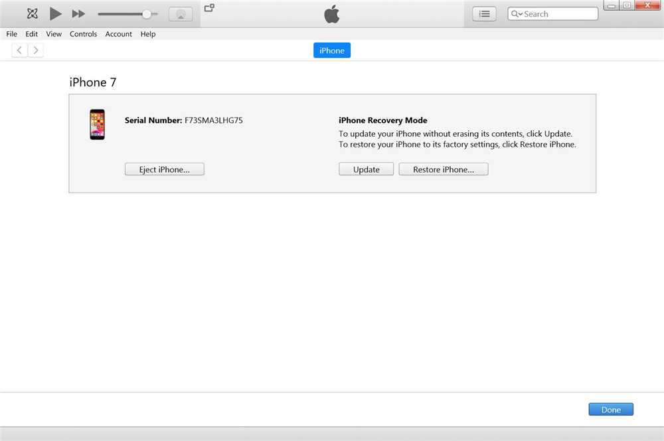Open the Controls menu
Screen dimensions: 664x441
pos(84,34)
